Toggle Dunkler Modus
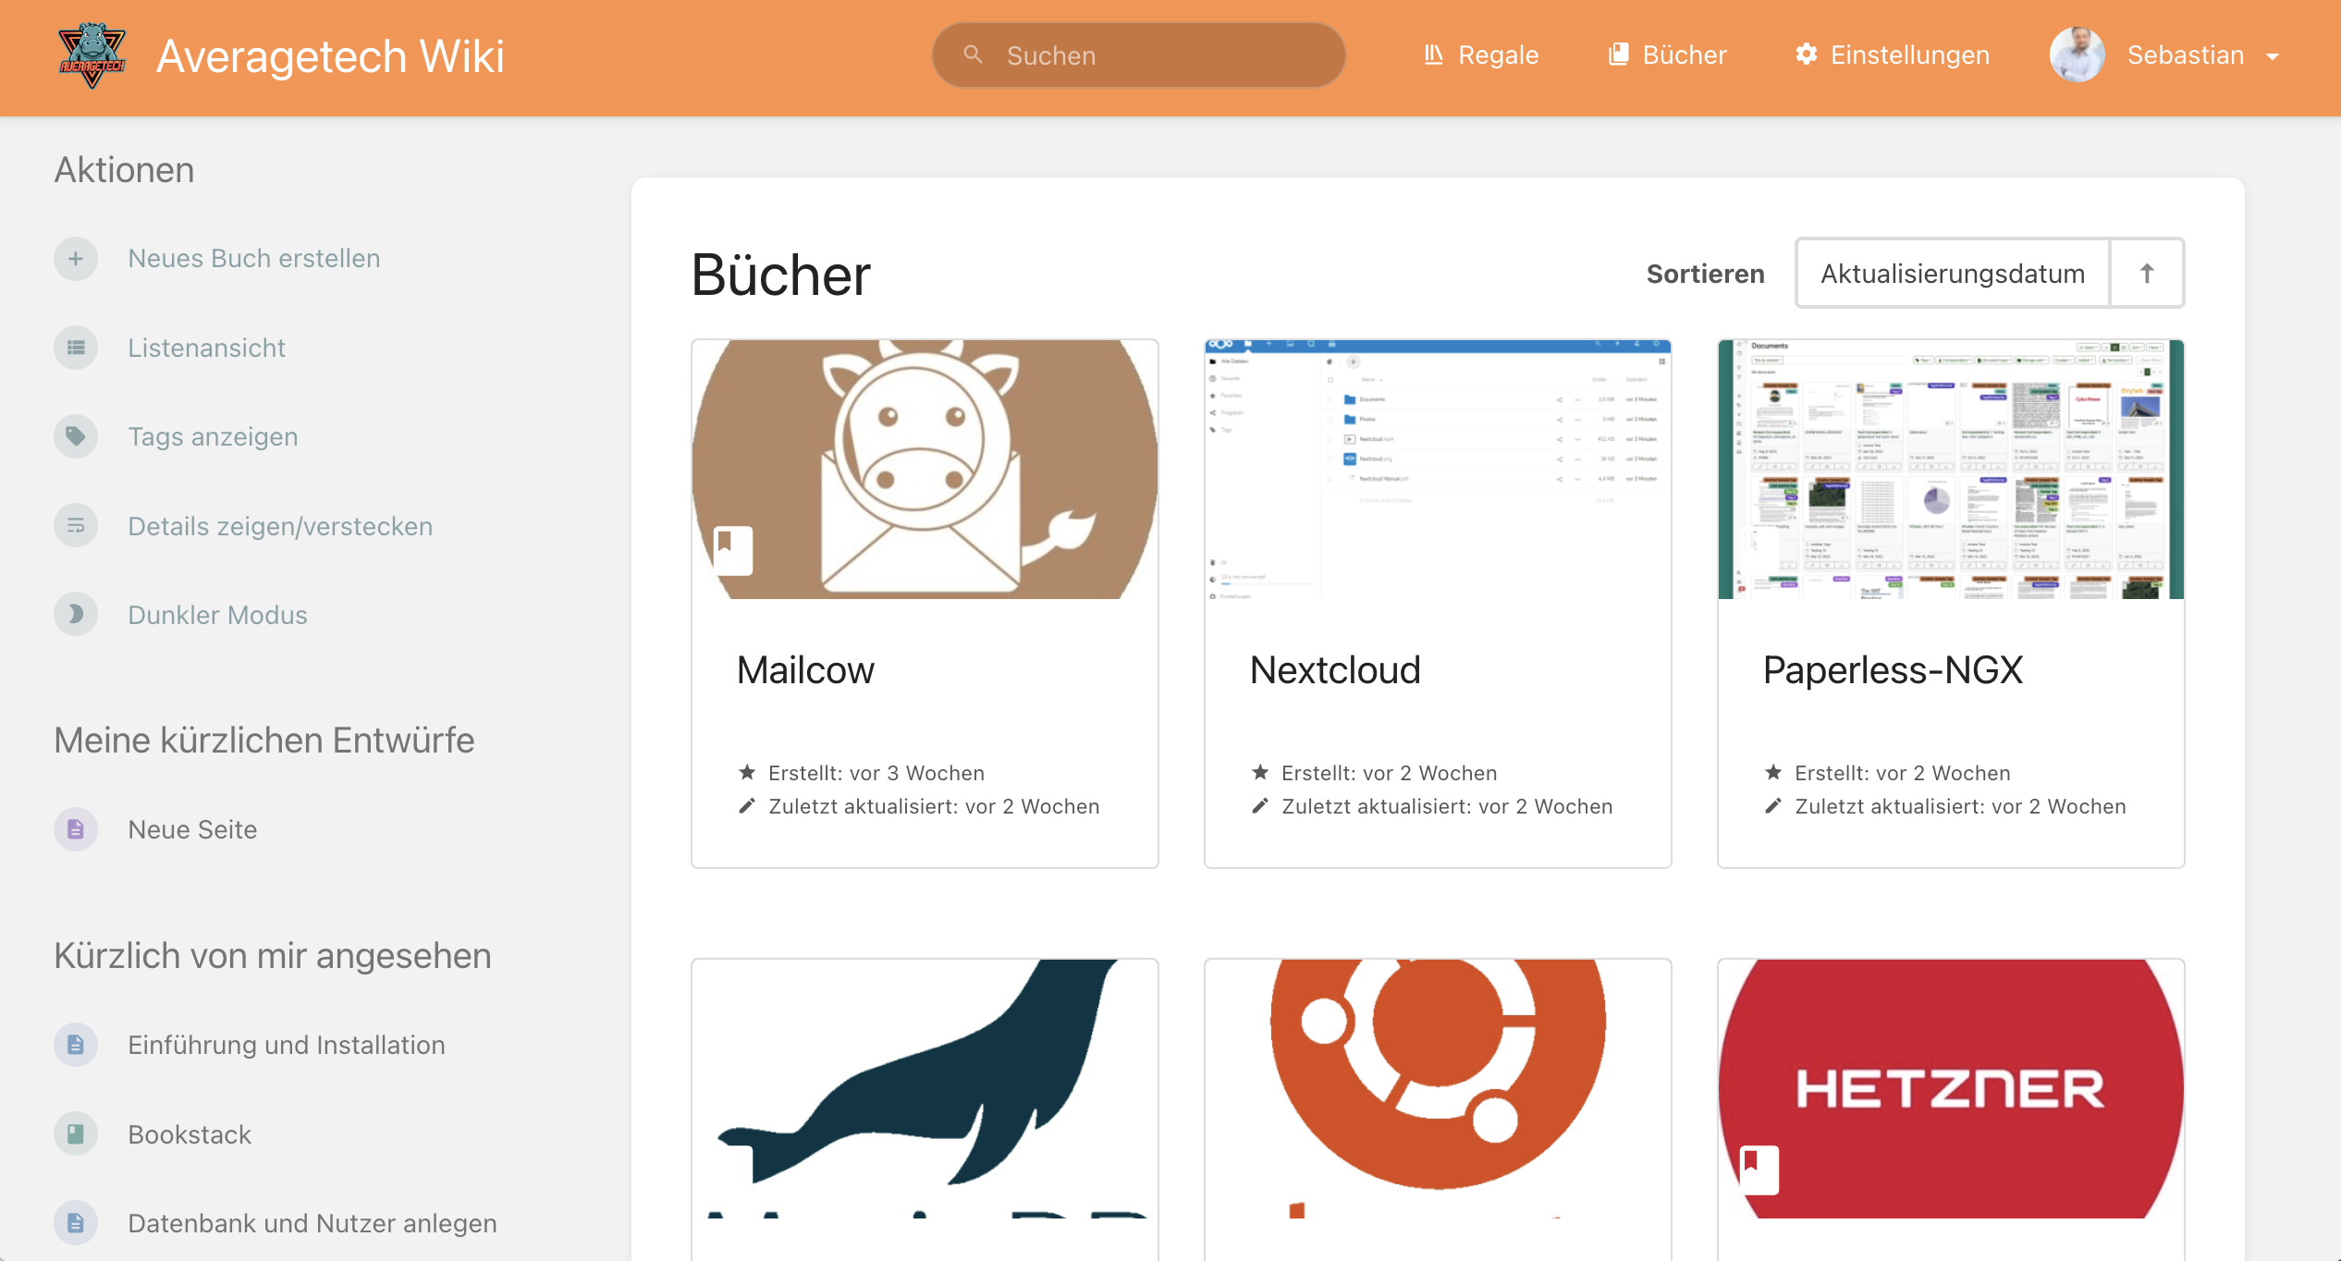Screen dimensions: 2341x1261 (217, 615)
